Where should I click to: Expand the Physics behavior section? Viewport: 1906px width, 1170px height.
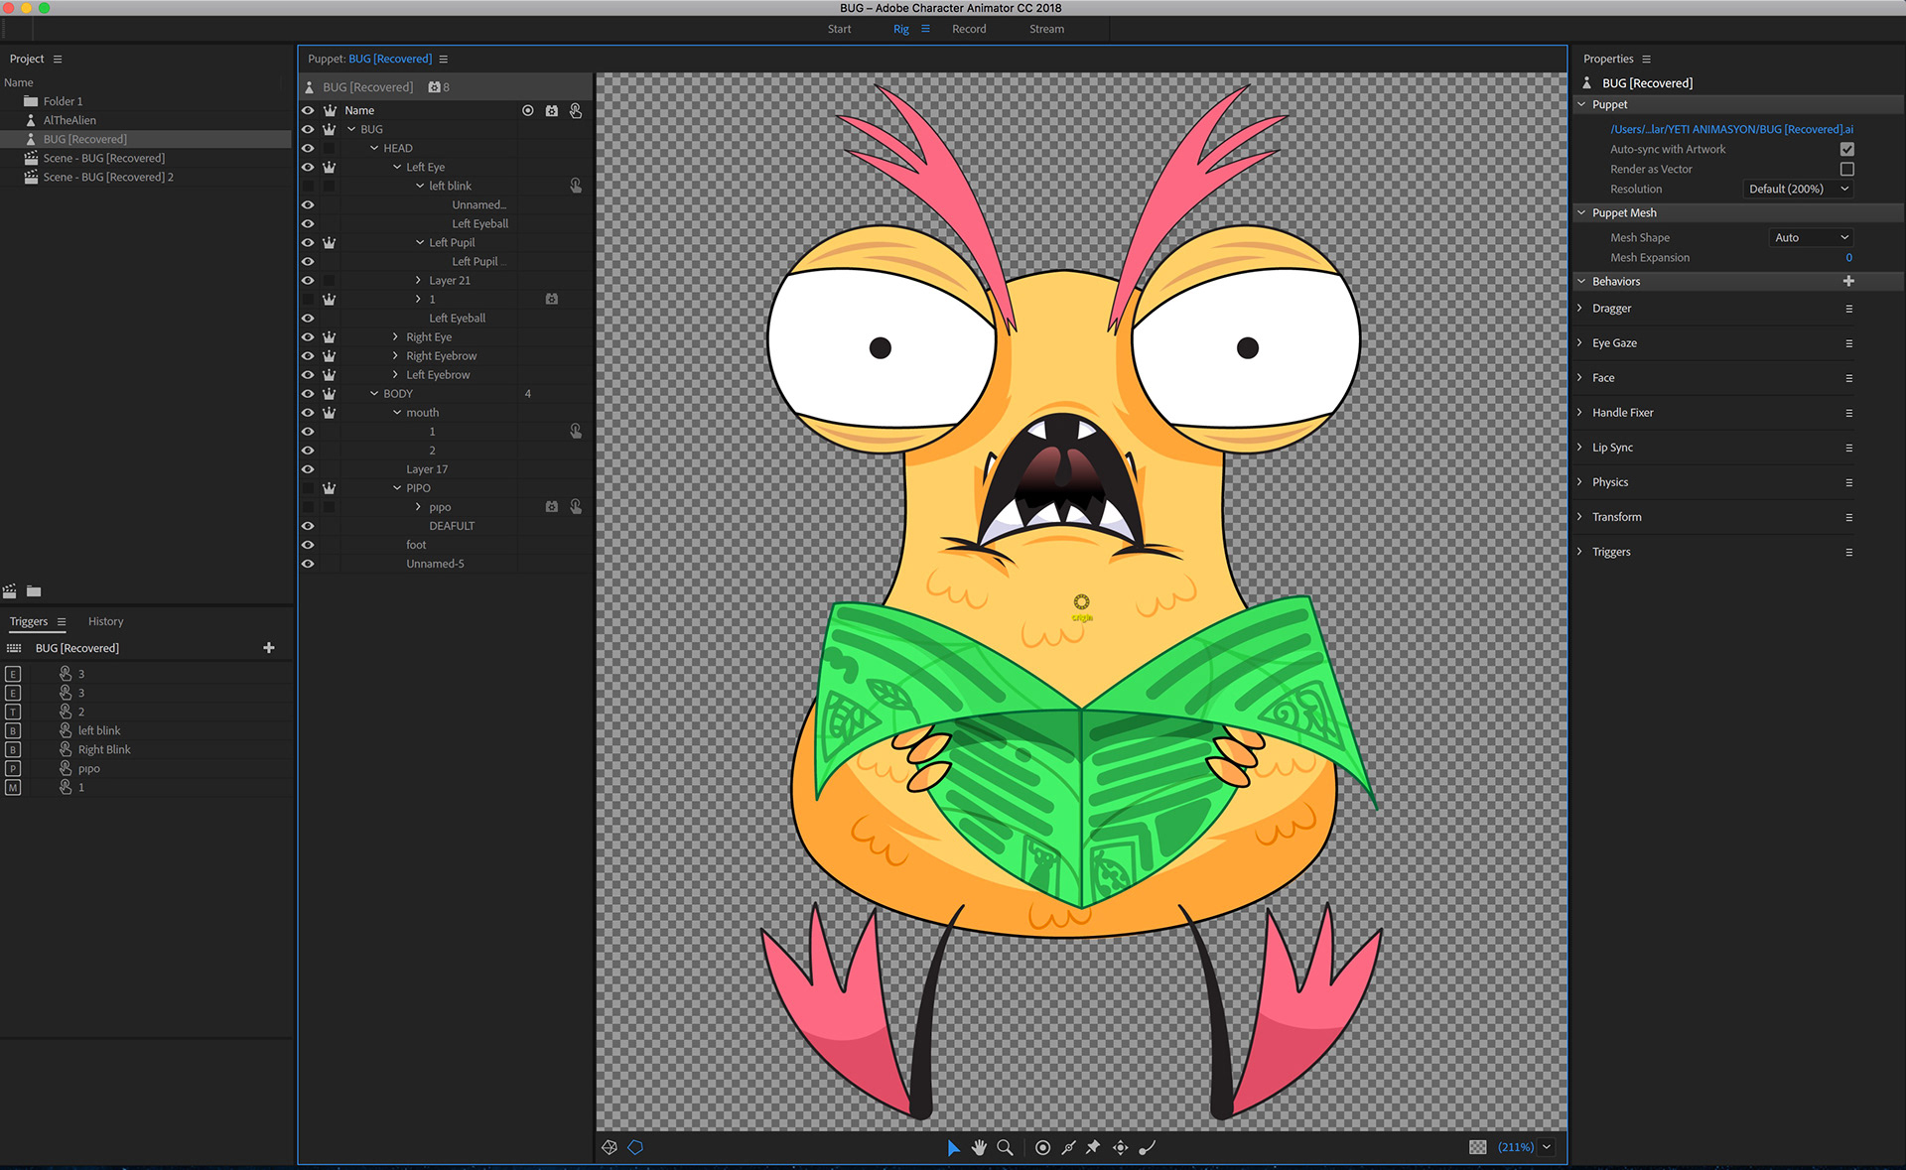pos(1580,482)
